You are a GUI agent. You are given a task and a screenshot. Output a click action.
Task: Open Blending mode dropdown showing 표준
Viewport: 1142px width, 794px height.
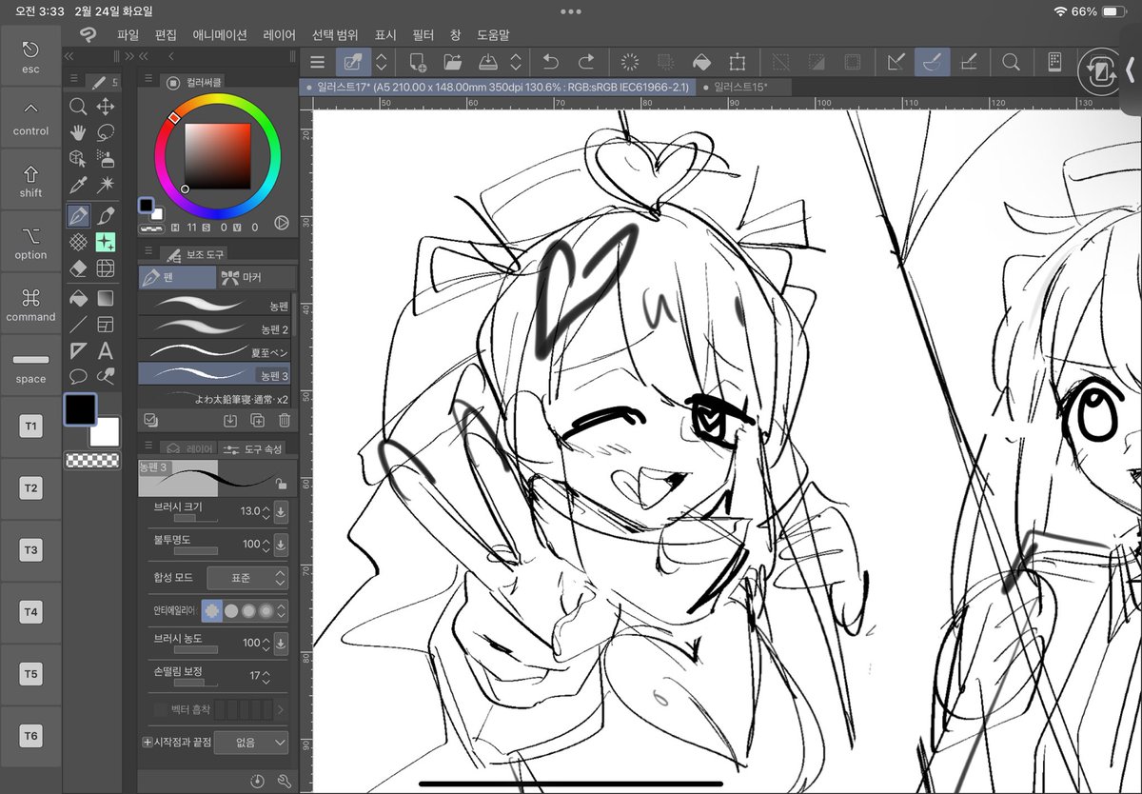click(246, 578)
